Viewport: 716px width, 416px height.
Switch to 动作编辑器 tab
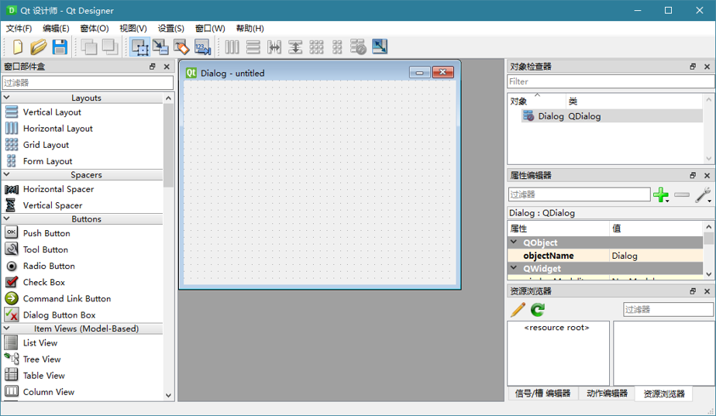tap(607, 394)
